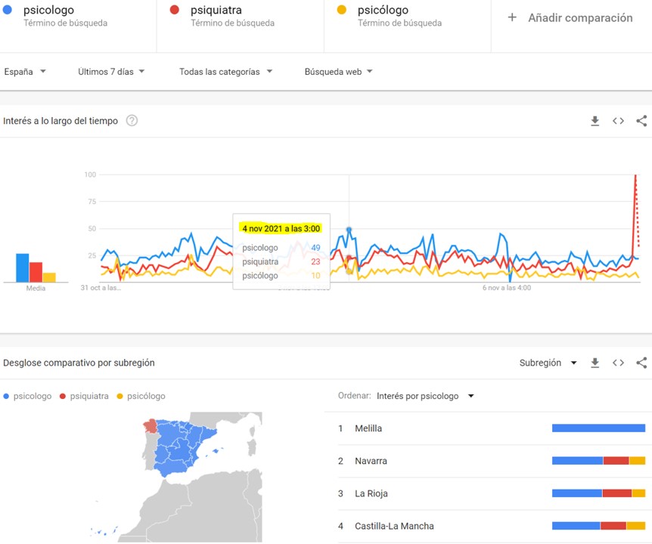Click the red Galicia region on map
Image resolution: width=652 pixels, height=544 pixels.
click(151, 425)
